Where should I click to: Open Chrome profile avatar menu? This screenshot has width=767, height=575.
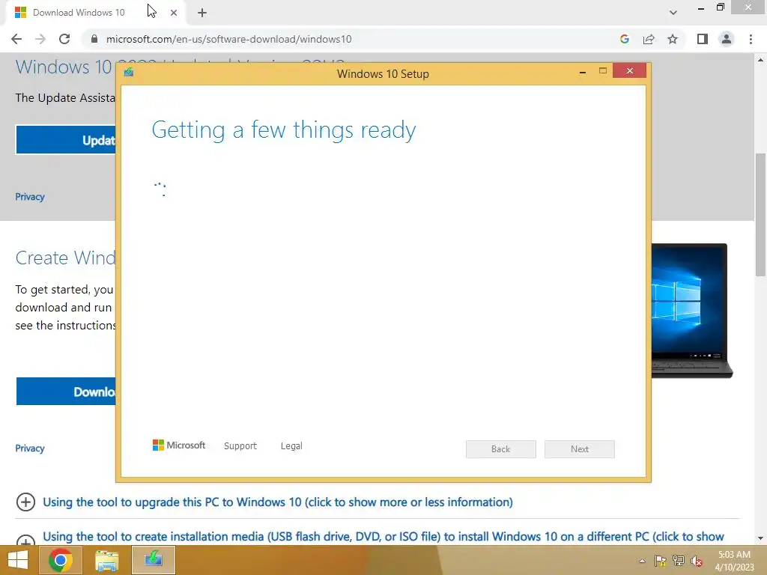click(x=727, y=39)
